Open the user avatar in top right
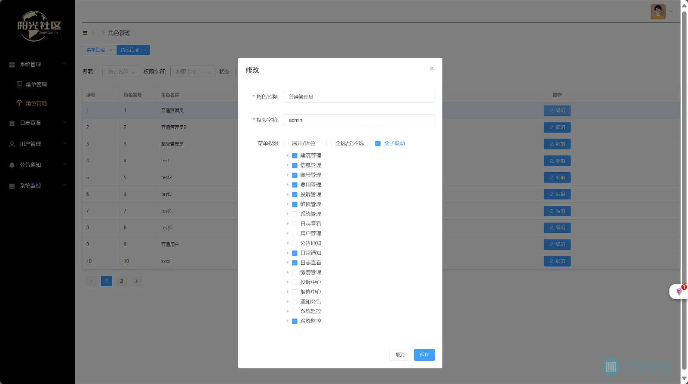This screenshot has width=688, height=384. tap(658, 12)
